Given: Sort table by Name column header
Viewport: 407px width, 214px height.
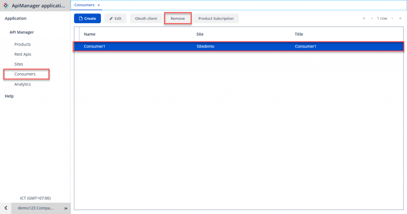Looking at the screenshot, I should (90, 34).
